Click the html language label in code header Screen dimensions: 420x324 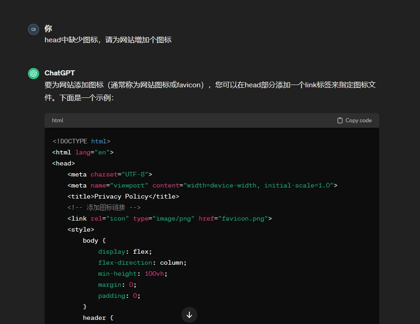point(57,120)
